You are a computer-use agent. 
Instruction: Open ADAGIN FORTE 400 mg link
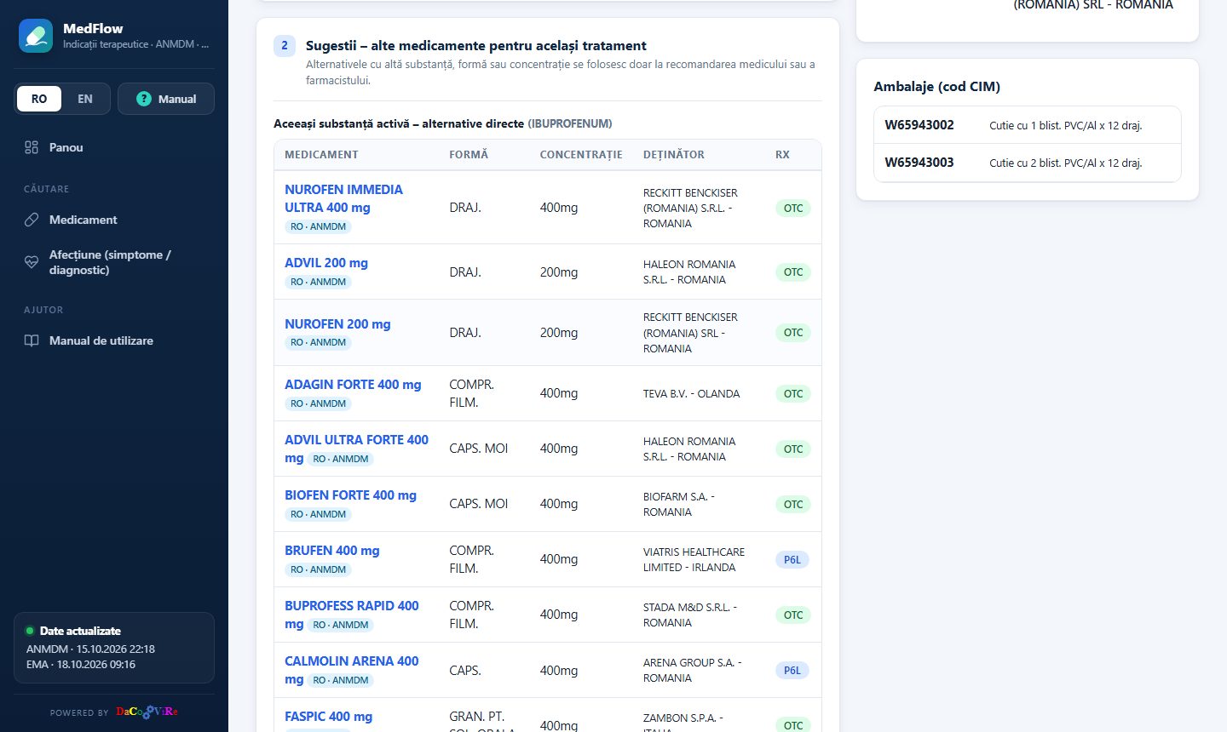[x=353, y=385]
